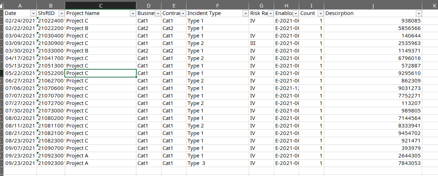Click ShiftID cell 21041700

pos(51,58)
